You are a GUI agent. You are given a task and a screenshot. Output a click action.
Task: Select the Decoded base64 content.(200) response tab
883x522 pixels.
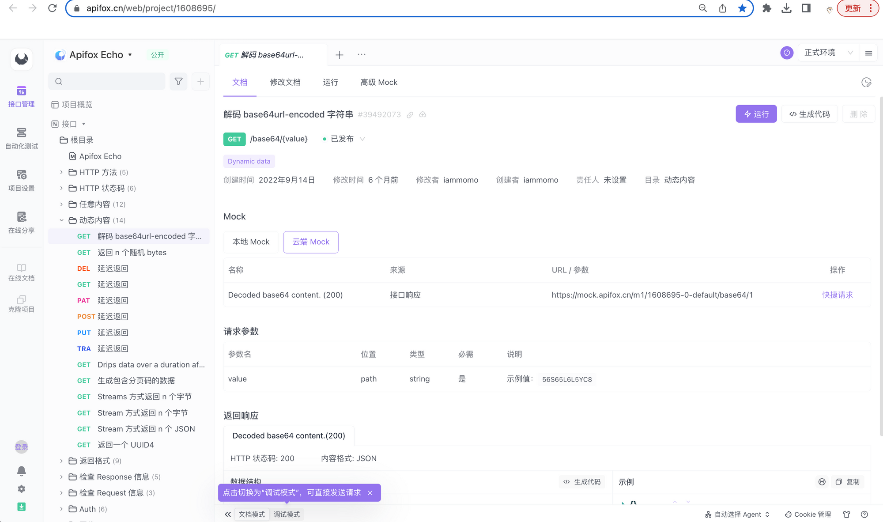[x=289, y=436]
